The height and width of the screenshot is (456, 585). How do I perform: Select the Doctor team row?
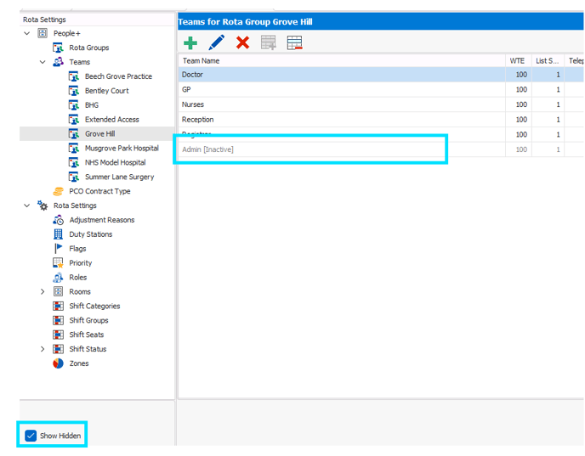click(381, 75)
